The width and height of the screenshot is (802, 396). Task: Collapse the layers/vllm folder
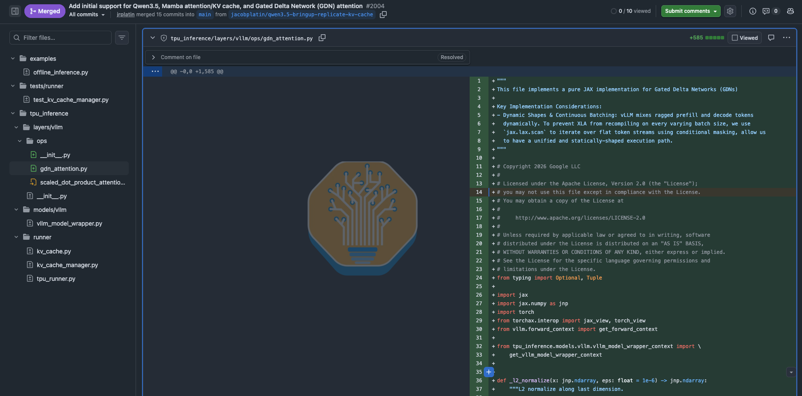click(16, 127)
